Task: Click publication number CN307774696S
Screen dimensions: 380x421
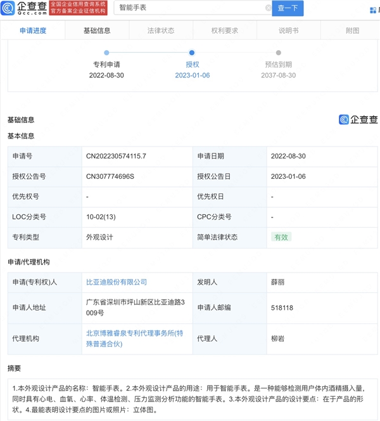Action: pyautogui.click(x=110, y=176)
